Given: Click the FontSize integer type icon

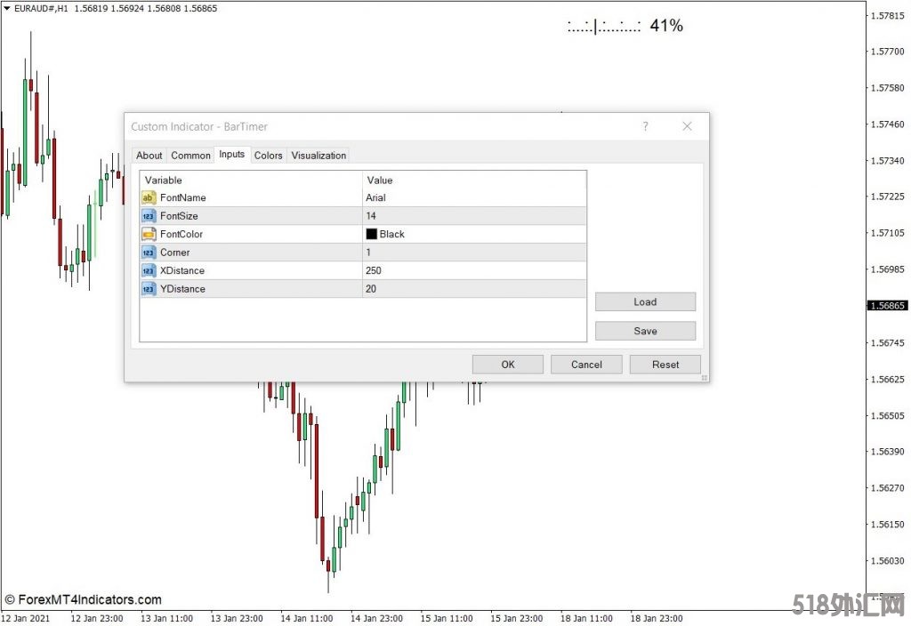Looking at the screenshot, I should (149, 216).
